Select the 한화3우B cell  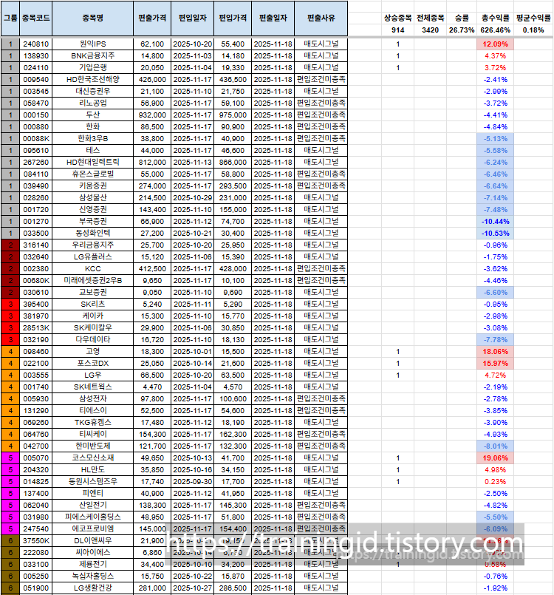click(93, 138)
